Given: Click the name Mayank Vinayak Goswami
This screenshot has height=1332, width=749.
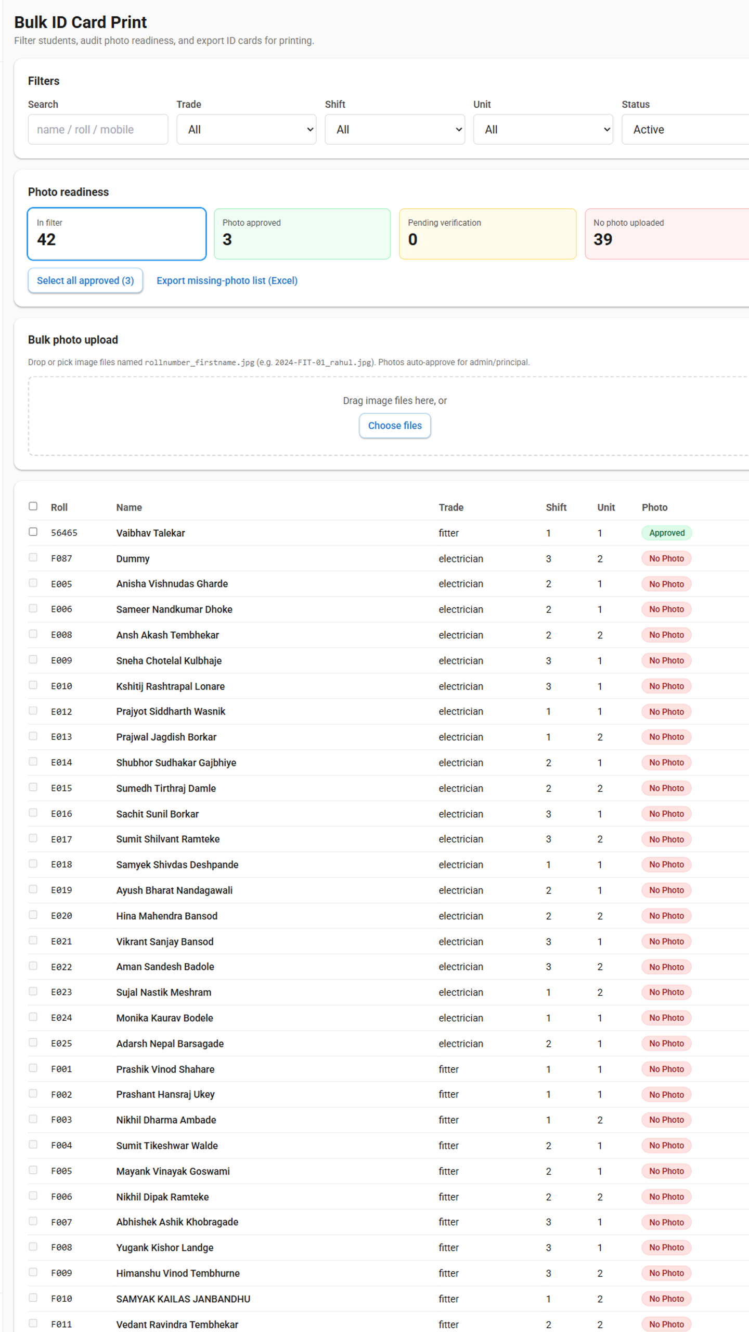Looking at the screenshot, I should click(x=173, y=1171).
